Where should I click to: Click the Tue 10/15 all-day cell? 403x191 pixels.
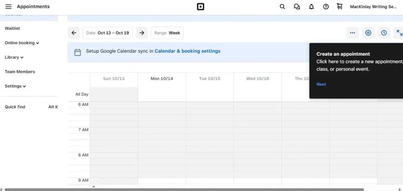210,94
